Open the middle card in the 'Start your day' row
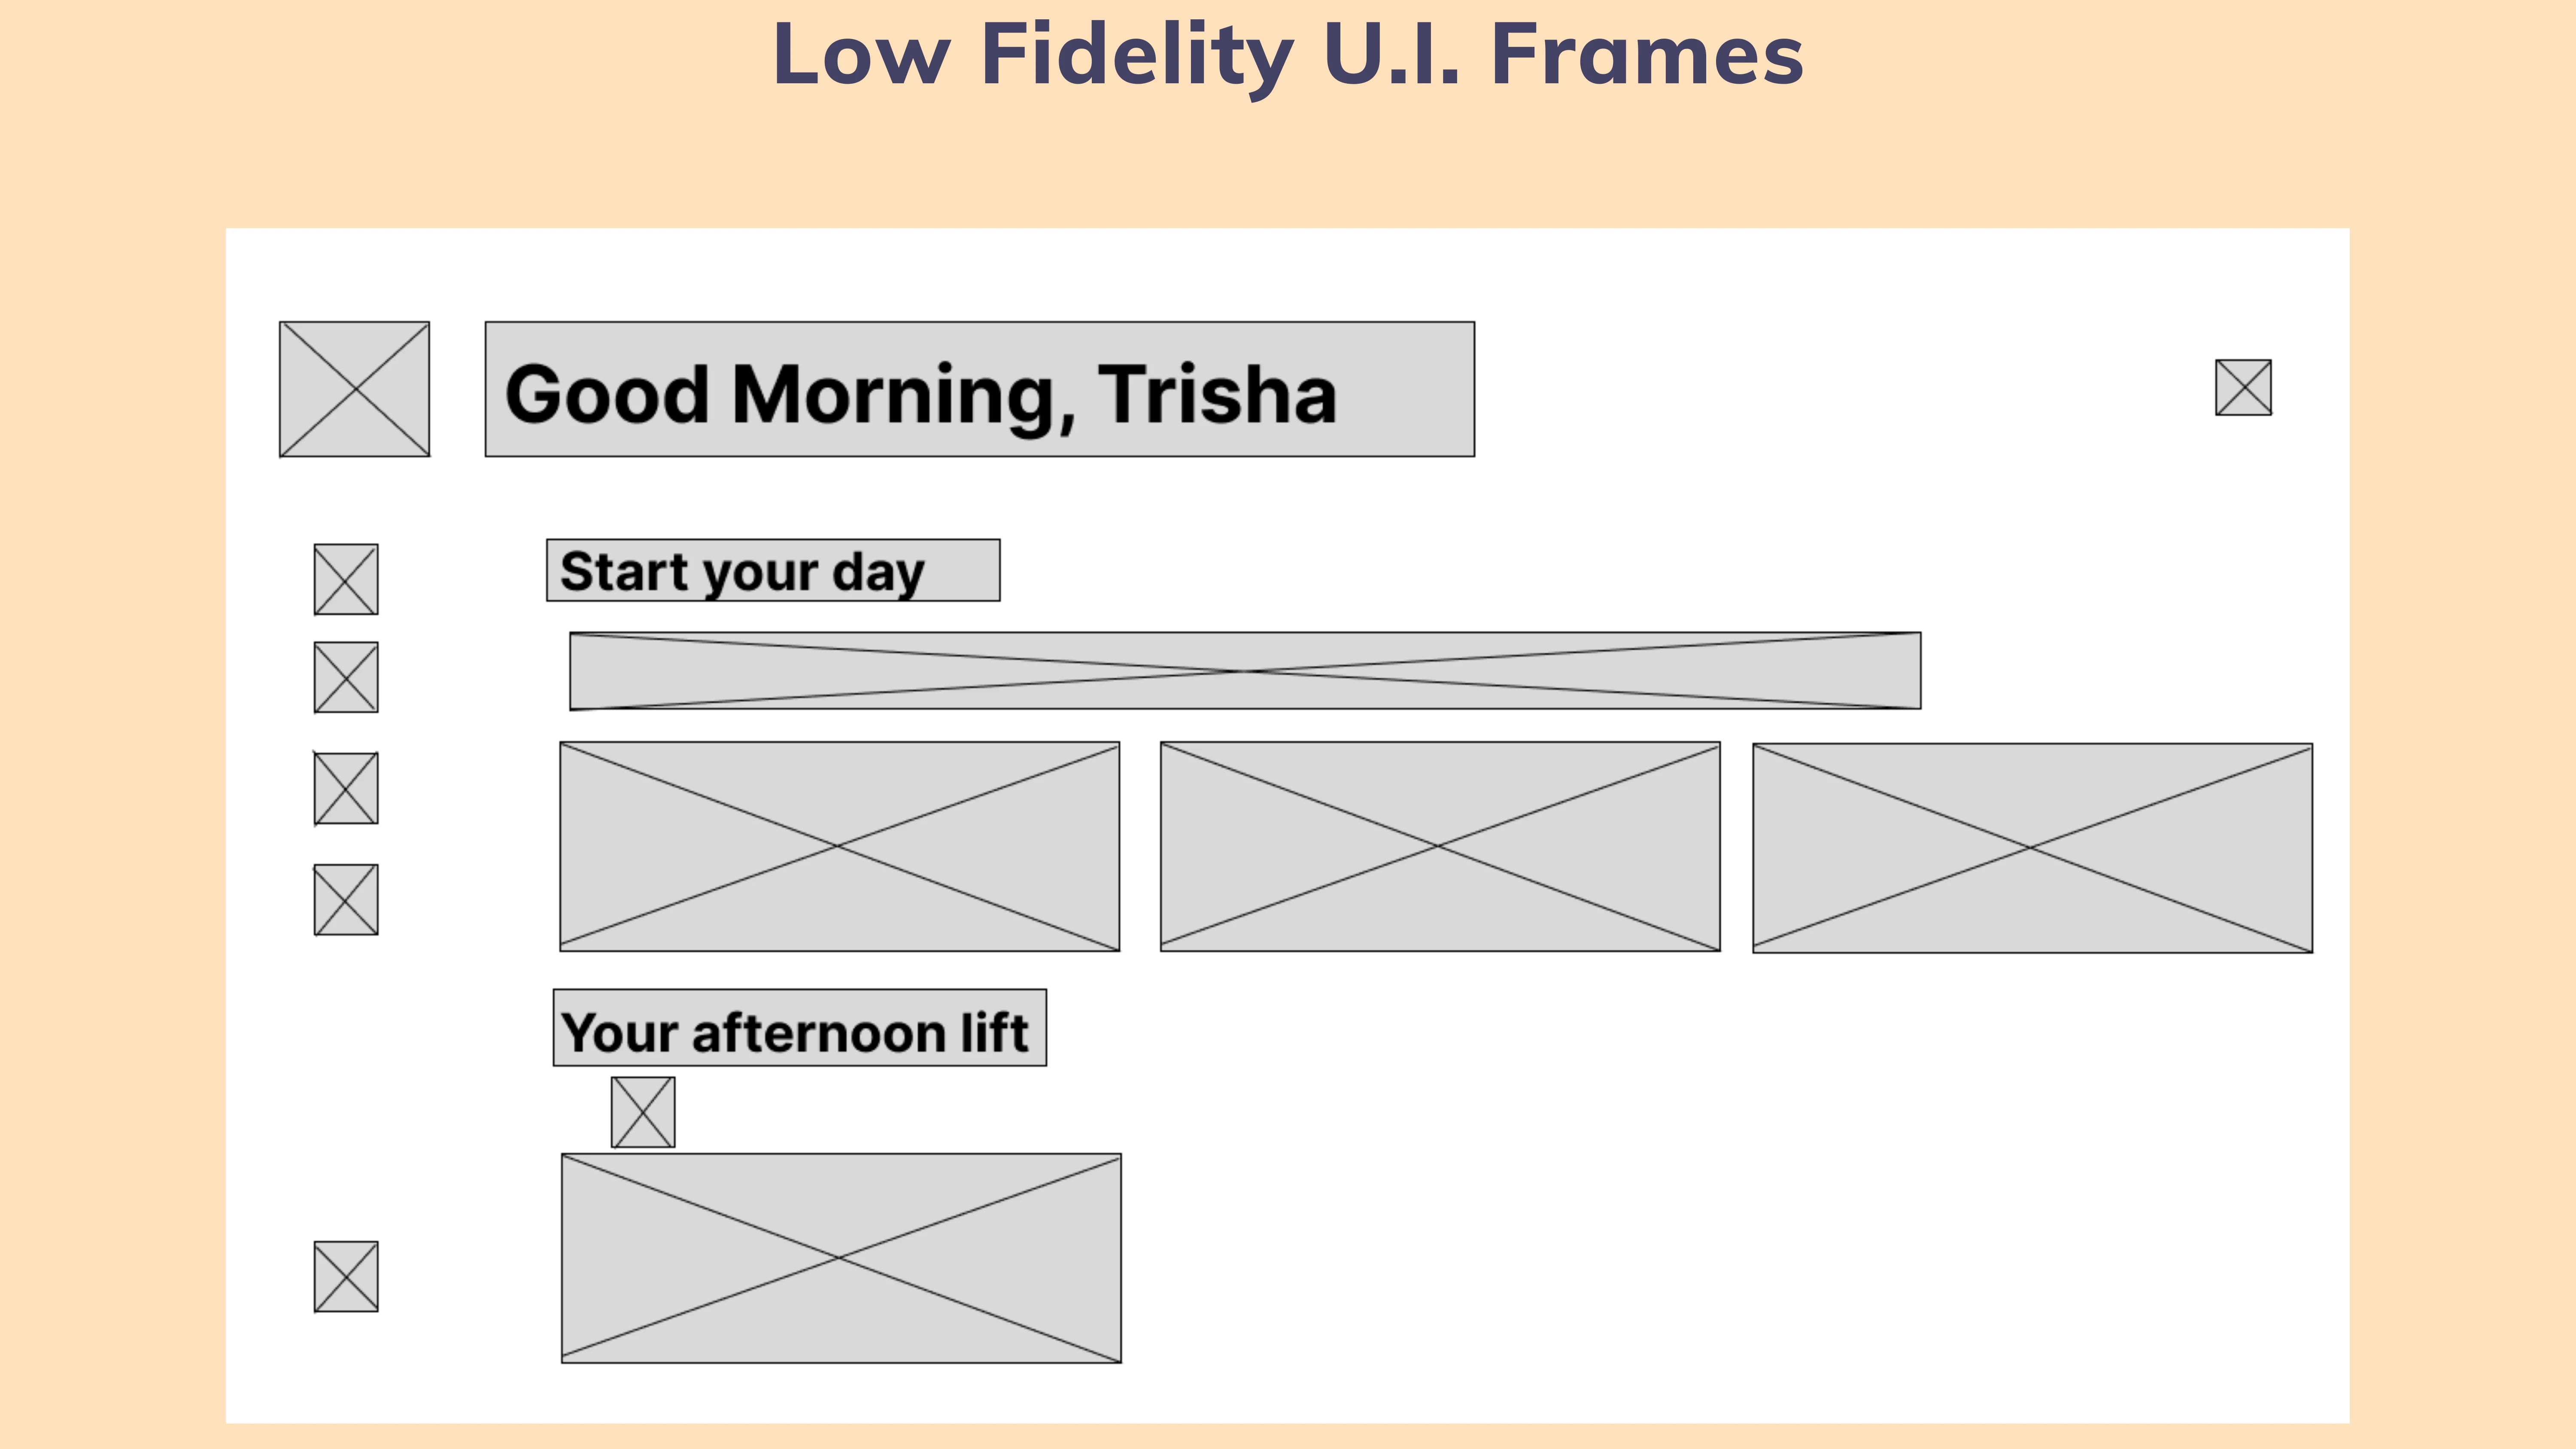The width and height of the screenshot is (2576, 1449). 1440,846
